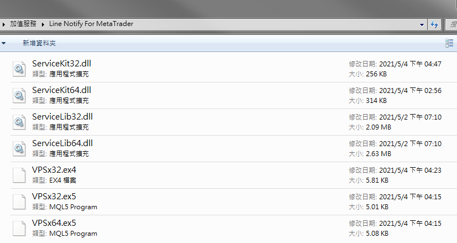Click the ServiceLib32.dll file icon

point(19,122)
